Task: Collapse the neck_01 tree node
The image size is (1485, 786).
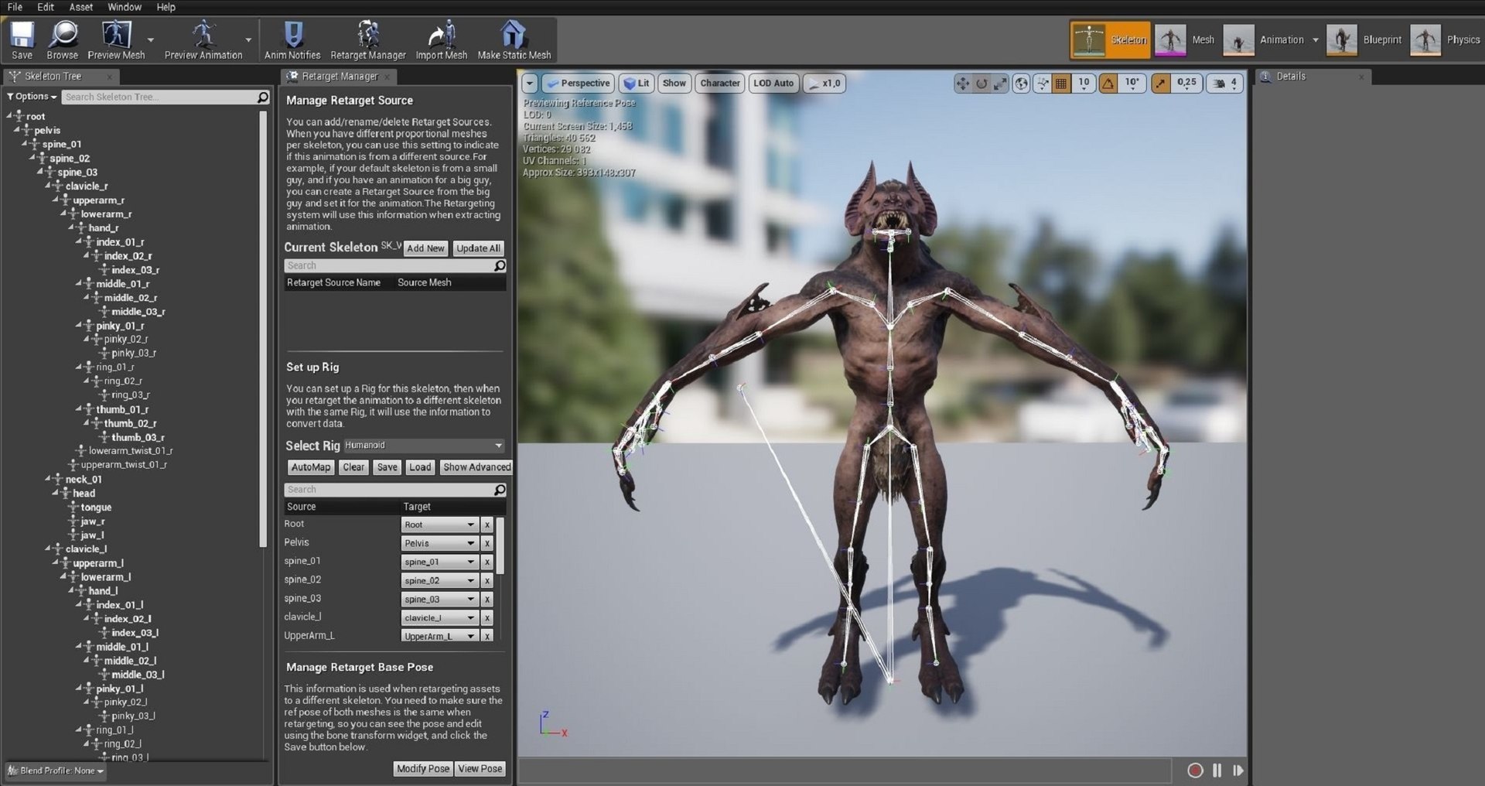Action: [x=48, y=479]
